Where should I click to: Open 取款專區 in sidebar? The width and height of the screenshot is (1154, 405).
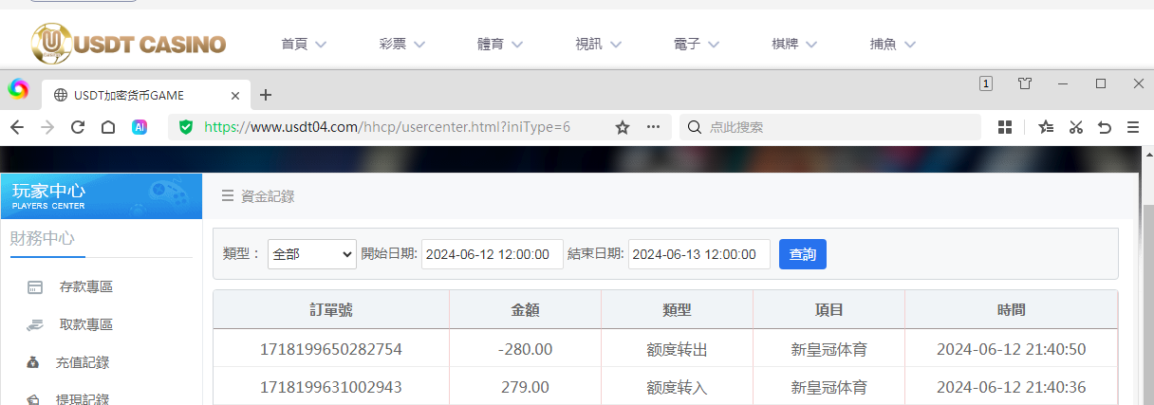pos(86,324)
